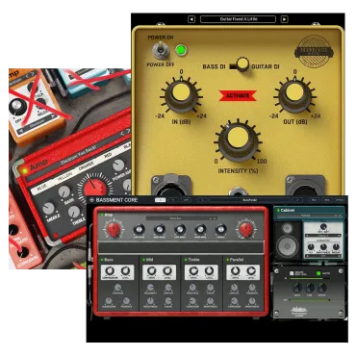Click the preset arrows on red Amp header
The width and height of the screenshot is (356, 356).
[x=125, y=133]
